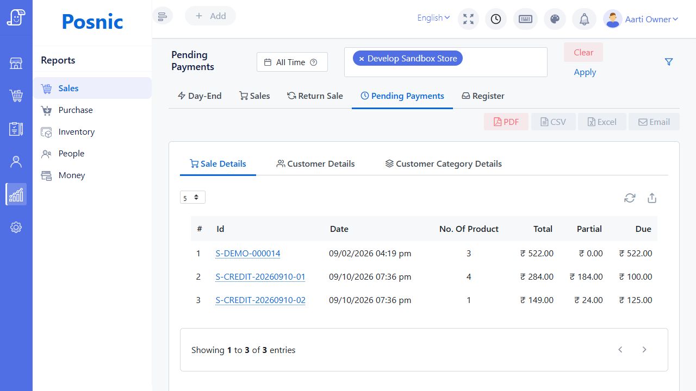Open the clock history icon
The height and width of the screenshot is (391, 696).
point(496,19)
